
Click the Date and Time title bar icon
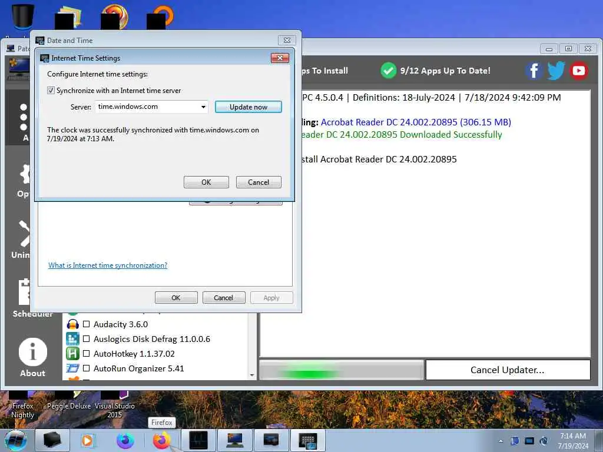(x=40, y=41)
